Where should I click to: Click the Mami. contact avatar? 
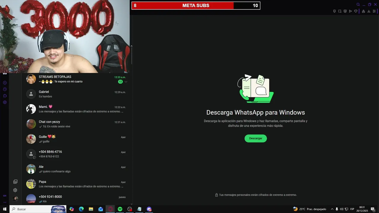coord(31,109)
